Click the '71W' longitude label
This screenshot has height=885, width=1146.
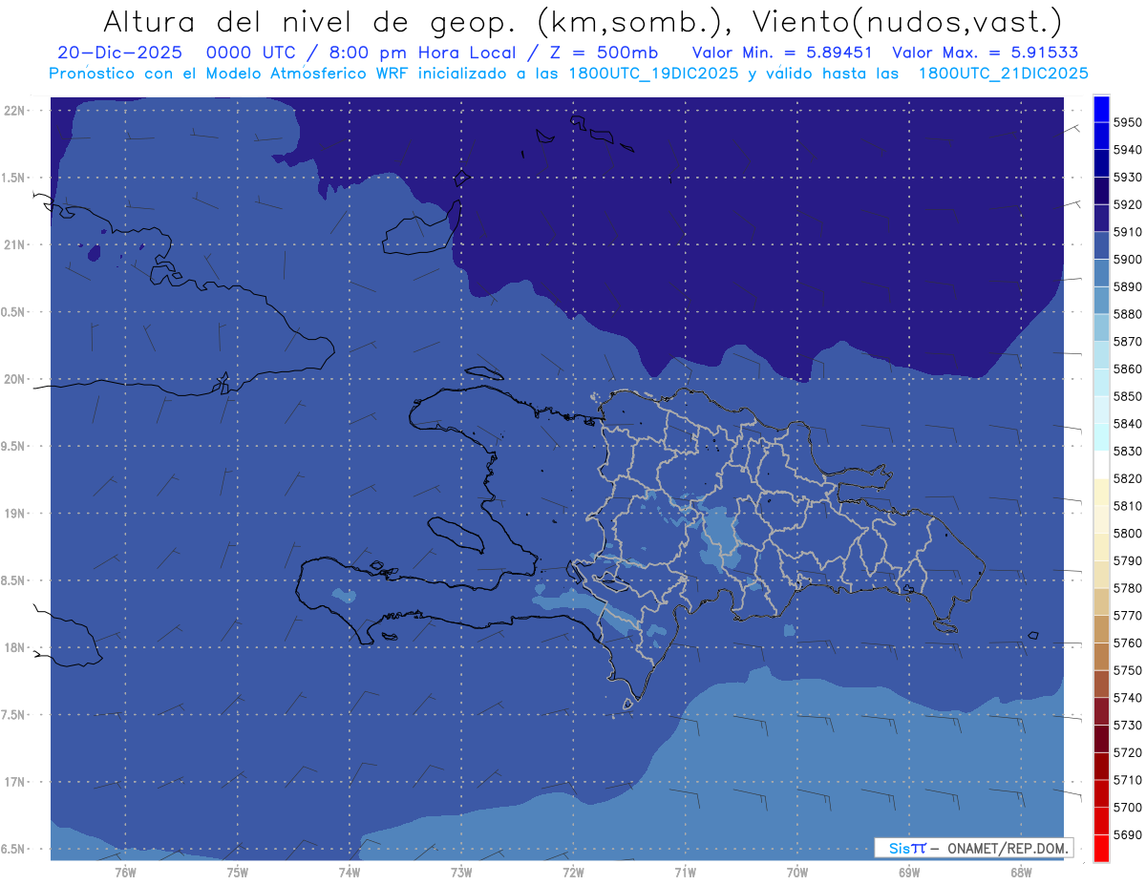click(x=685, y=873)
